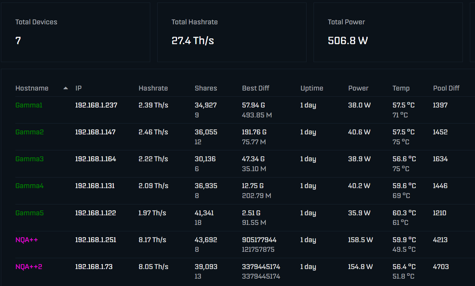Sort by the Power column header

[x=358, y=88]
